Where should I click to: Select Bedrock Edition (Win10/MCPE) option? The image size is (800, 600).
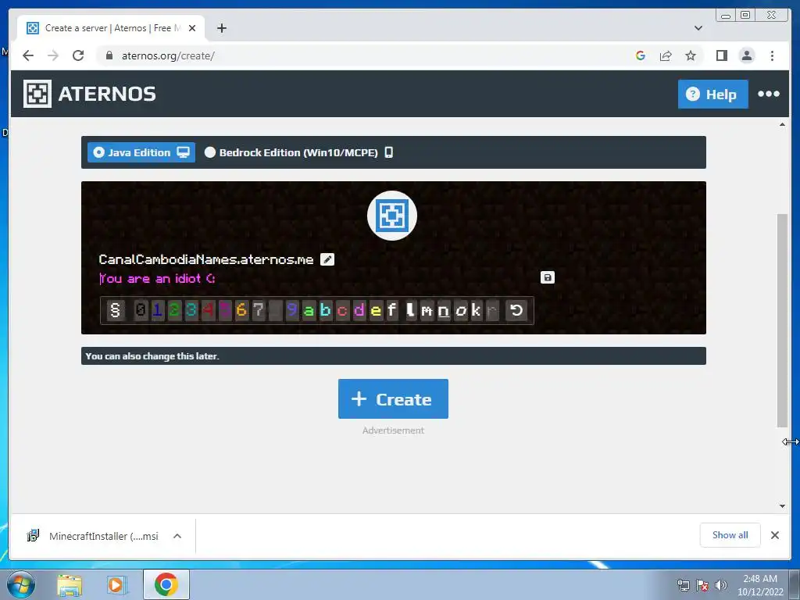(299, 152)
